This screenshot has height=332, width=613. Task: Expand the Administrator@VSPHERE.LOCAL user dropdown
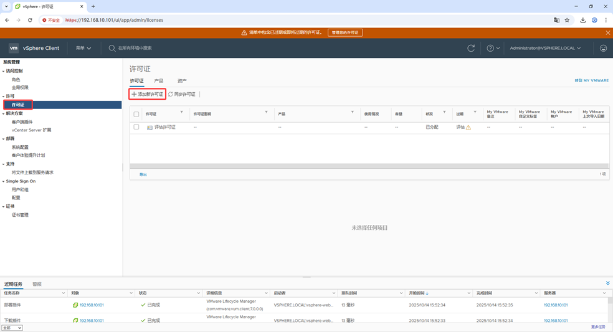point(545,48)
